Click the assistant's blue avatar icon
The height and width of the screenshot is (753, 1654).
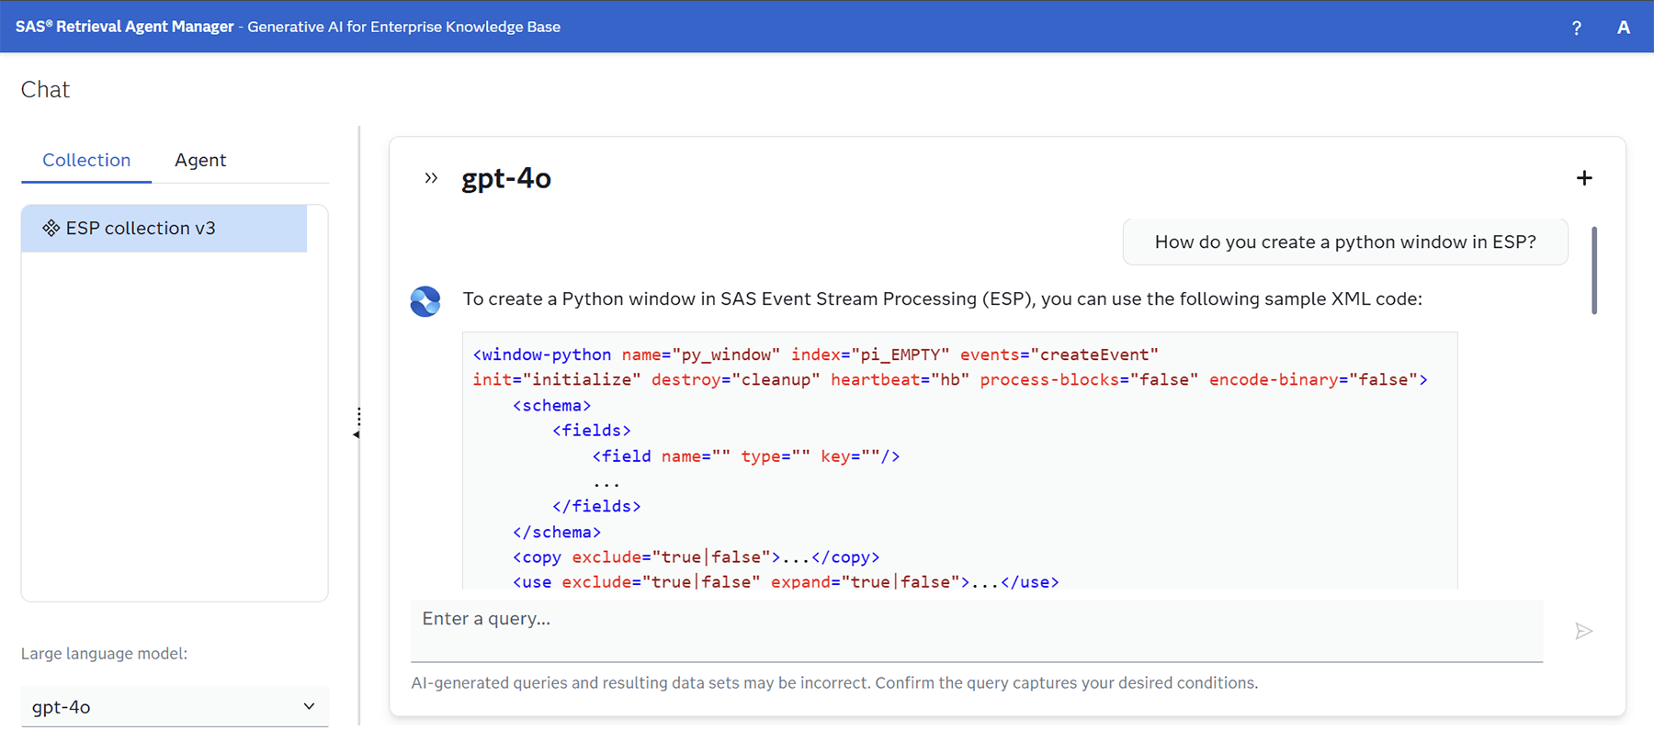[425, 301]
